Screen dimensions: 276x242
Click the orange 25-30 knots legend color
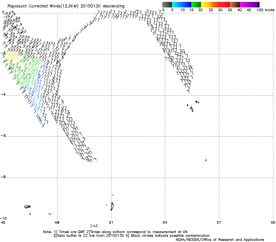(x=216, y=4)
